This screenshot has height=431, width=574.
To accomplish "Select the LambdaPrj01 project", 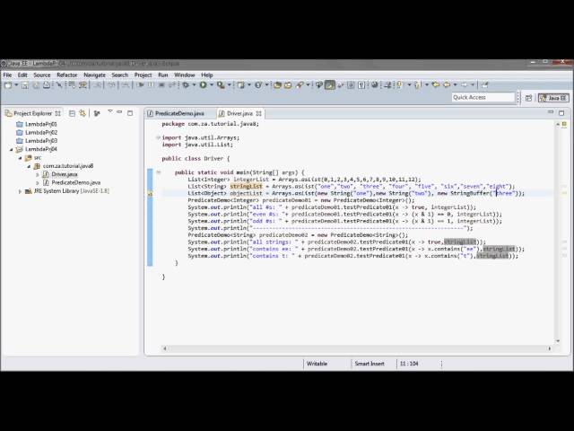I will (41, 124).
